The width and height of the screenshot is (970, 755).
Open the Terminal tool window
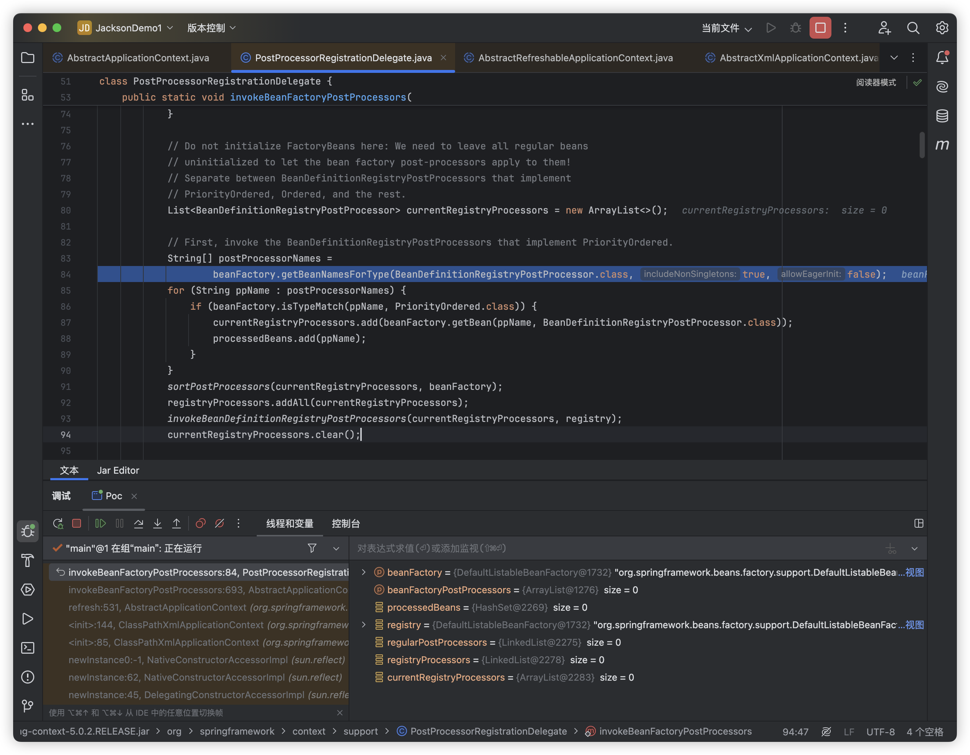tap(28, 648)
